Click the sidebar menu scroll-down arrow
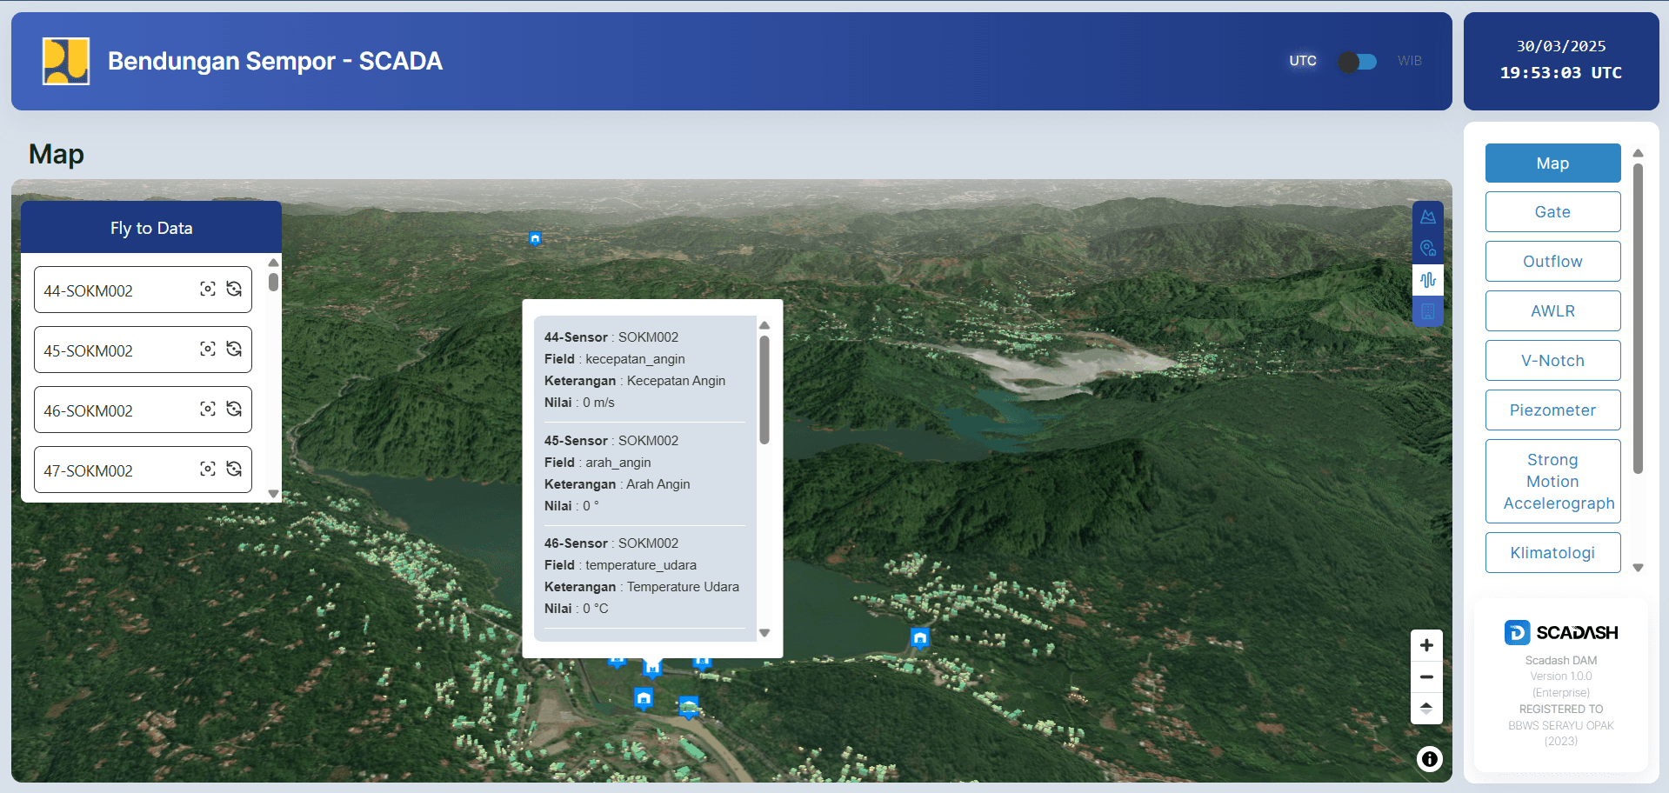This screenshot has height=793, width=1669. [x=1638, y=568]
